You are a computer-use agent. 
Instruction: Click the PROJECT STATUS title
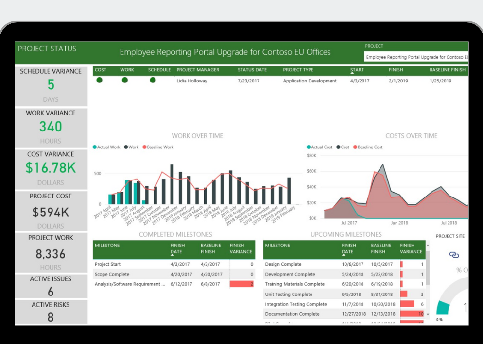pos(47,49)
